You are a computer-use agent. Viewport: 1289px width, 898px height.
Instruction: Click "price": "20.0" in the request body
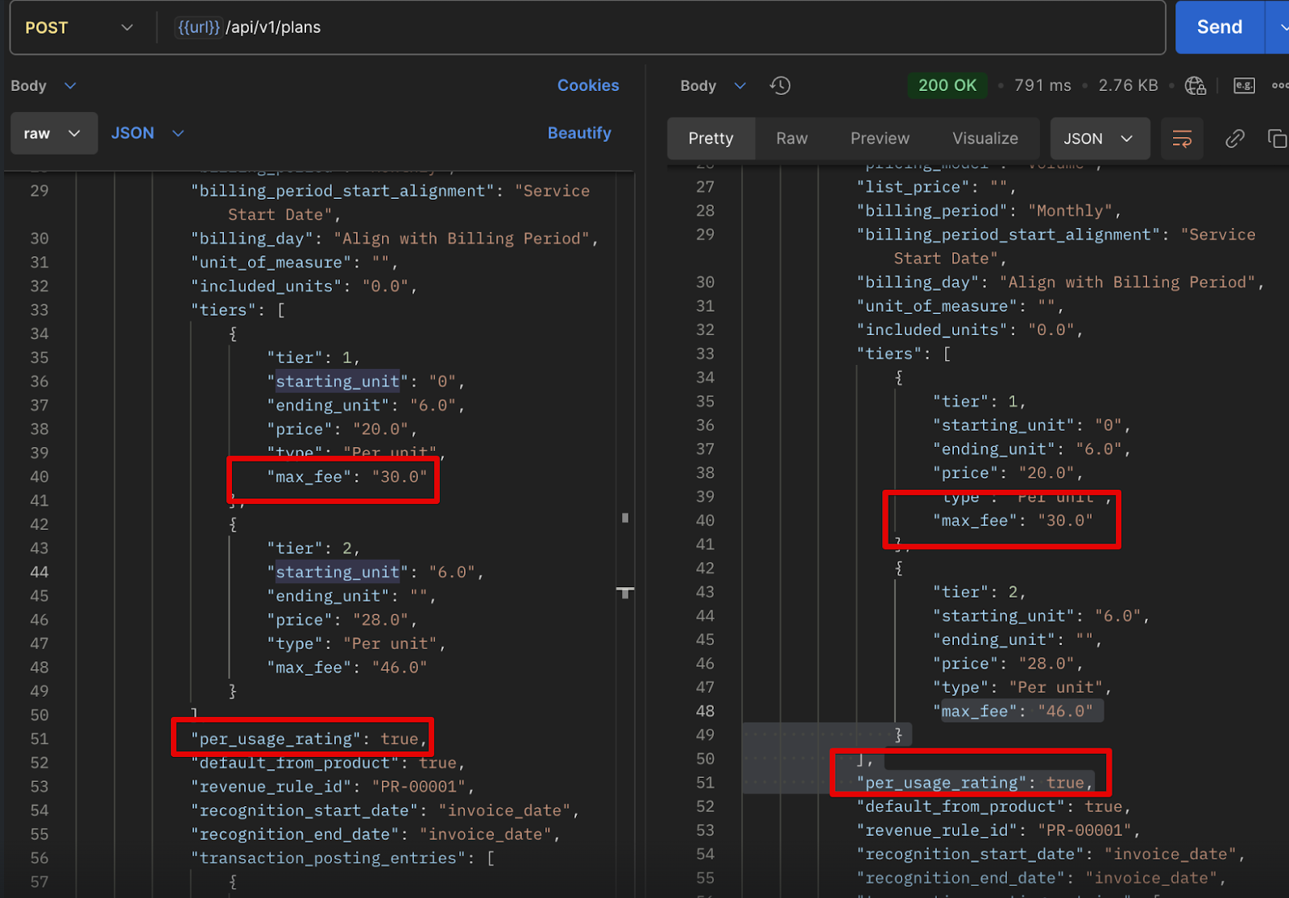click(x=342, y=429)
